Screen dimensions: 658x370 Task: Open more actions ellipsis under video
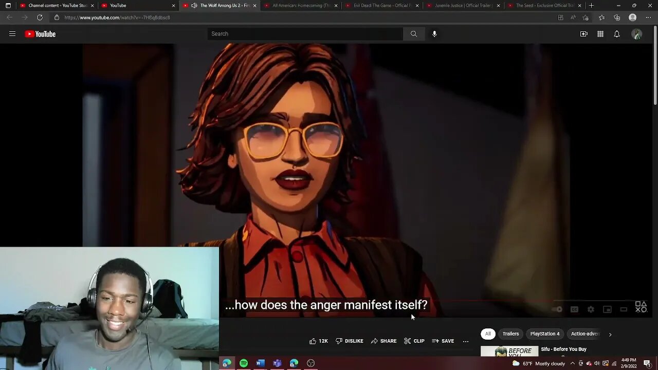pos(466,341)
